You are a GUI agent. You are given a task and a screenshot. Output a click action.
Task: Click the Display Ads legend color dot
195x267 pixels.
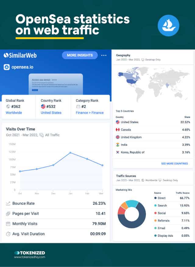pyautogui.click(x=155, y=236)
